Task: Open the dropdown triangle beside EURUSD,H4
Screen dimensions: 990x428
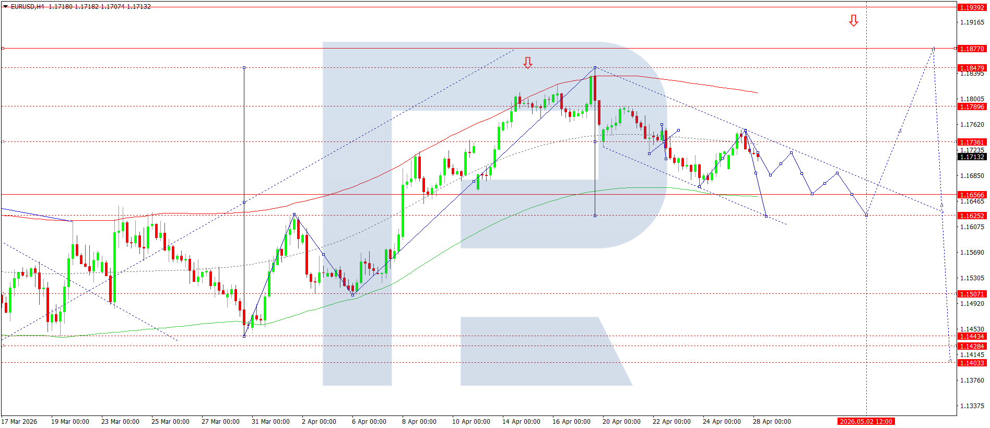Action: tap(5, 7)
